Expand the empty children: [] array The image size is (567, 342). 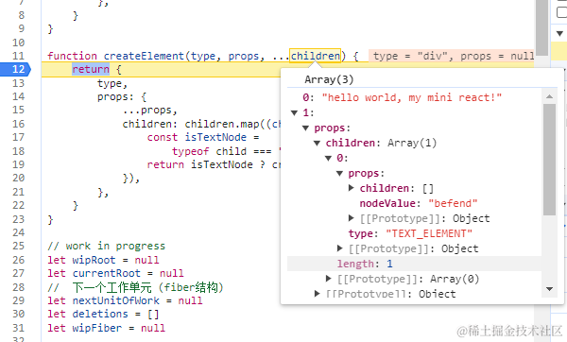click(351, 188)
